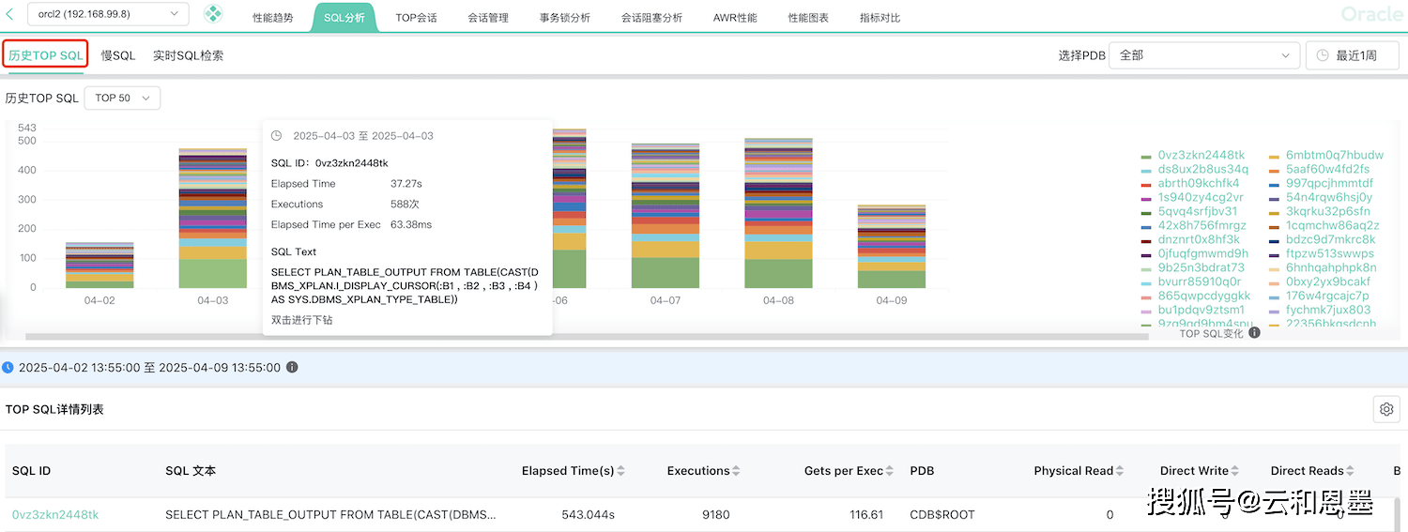This screenshot has width=1408, height=532.
Task: Switch to the AWR性能 tab
Action: pos(735,18)
